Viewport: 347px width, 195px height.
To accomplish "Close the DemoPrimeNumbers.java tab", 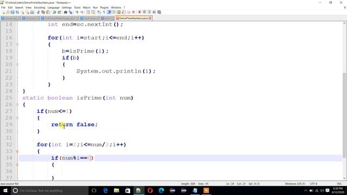I will click(150, 18).
